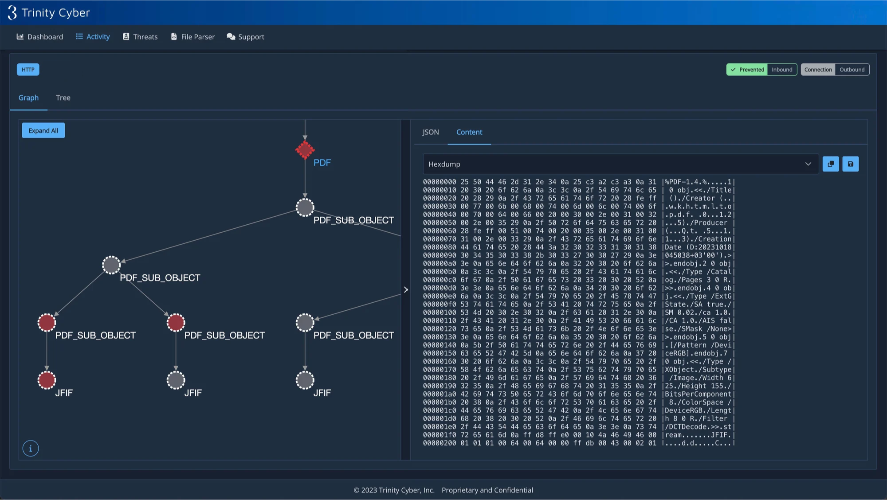Click the left red PDF_SUB_OBJECT node
This screenshot has height=500, width=887.
coord(47,322)
